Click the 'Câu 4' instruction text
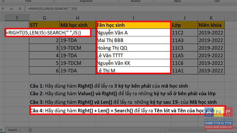237x133 pixels. point(122,111)
